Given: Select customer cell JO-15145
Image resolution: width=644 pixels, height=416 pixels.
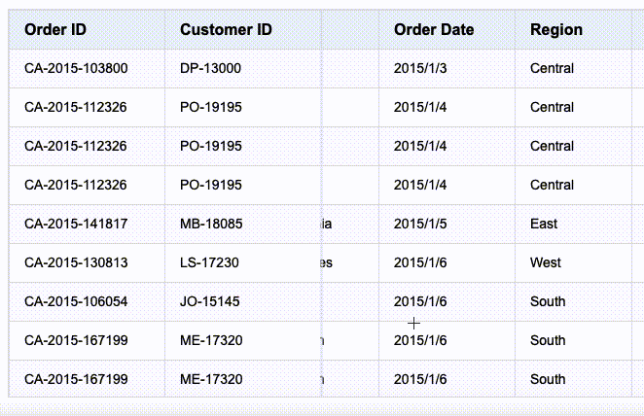Looking at the screenshot, I should 209,301.
